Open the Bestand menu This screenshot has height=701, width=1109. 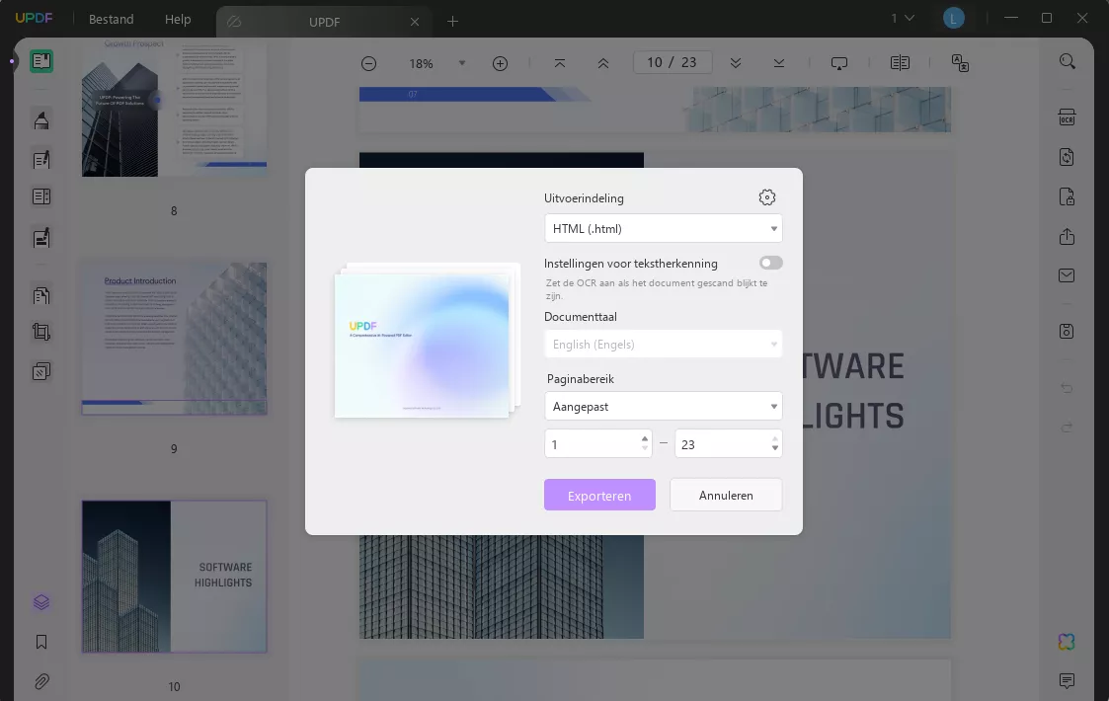(x=111, y=19)
